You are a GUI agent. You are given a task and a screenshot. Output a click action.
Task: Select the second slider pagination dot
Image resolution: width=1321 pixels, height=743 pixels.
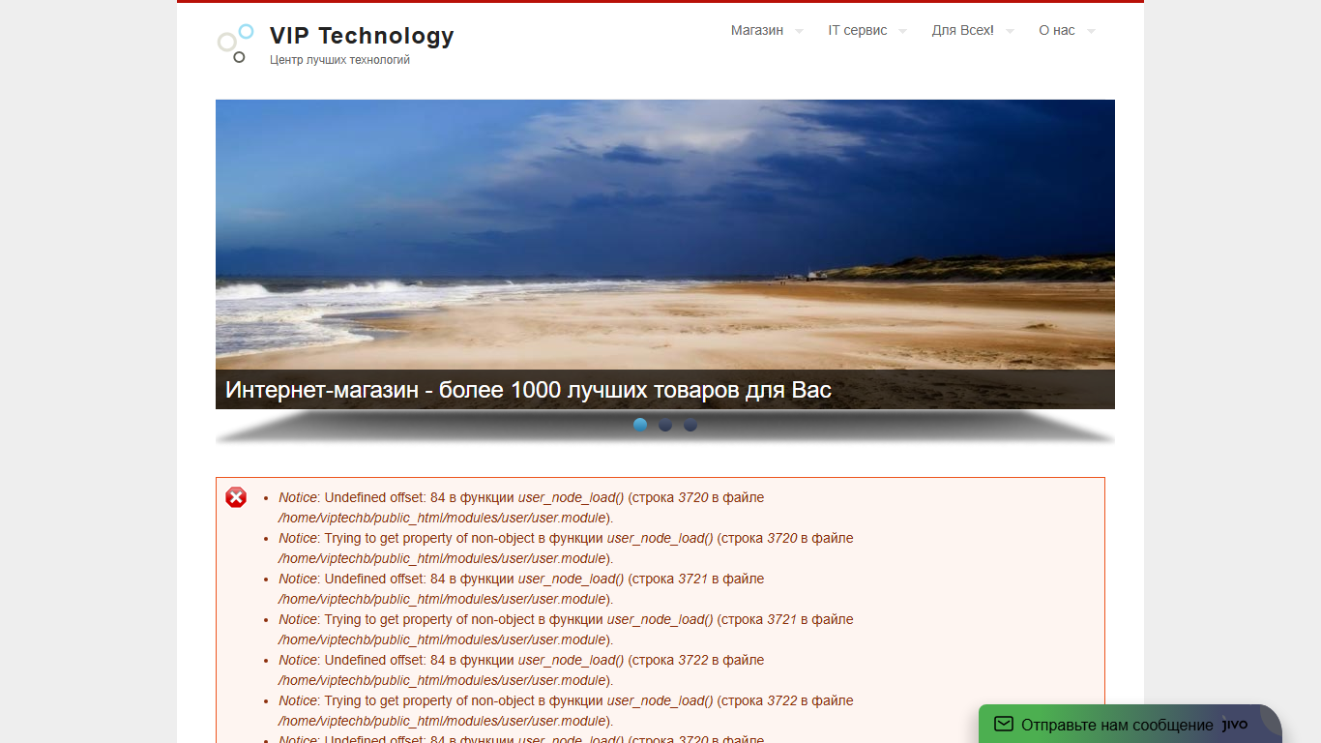pyautogui.click(x=665, y=425)
